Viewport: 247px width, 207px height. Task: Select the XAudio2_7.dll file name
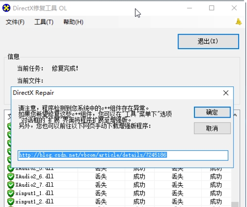point(34,185)
